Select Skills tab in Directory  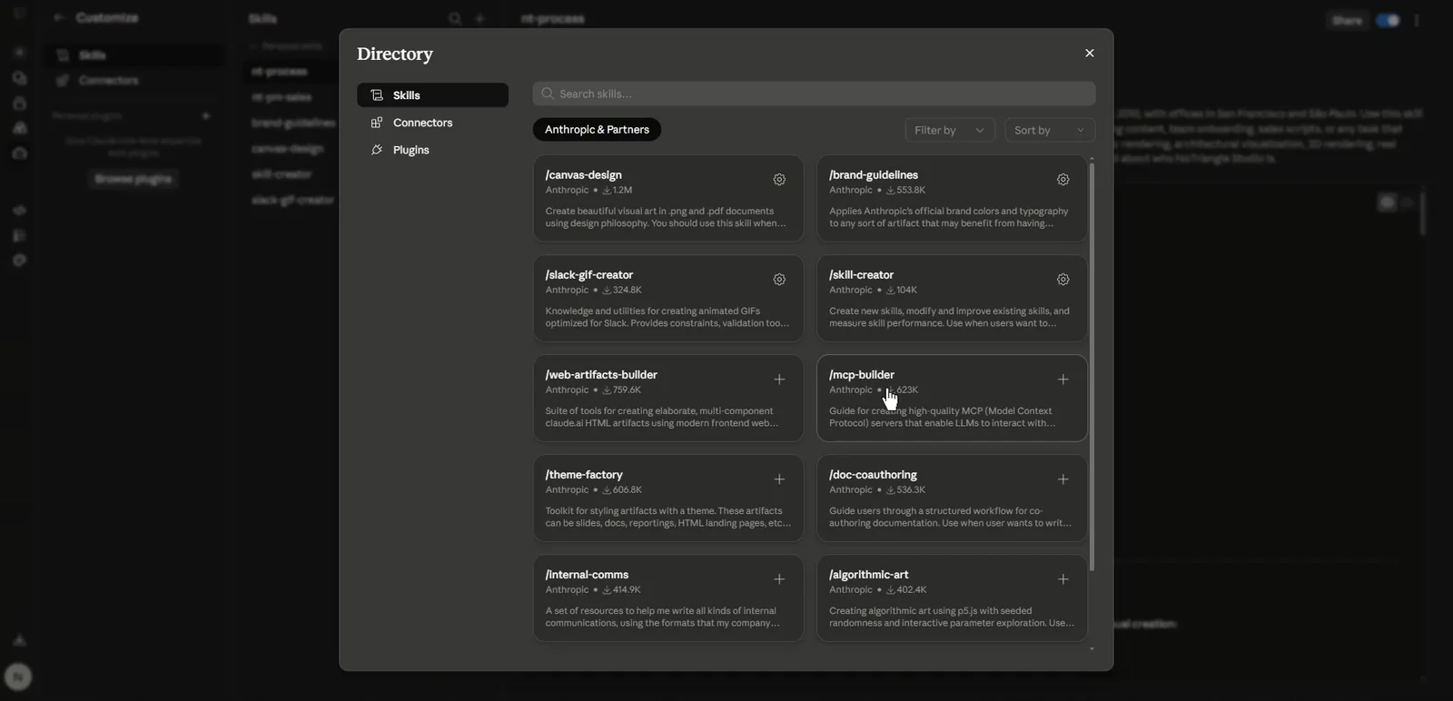432,95
